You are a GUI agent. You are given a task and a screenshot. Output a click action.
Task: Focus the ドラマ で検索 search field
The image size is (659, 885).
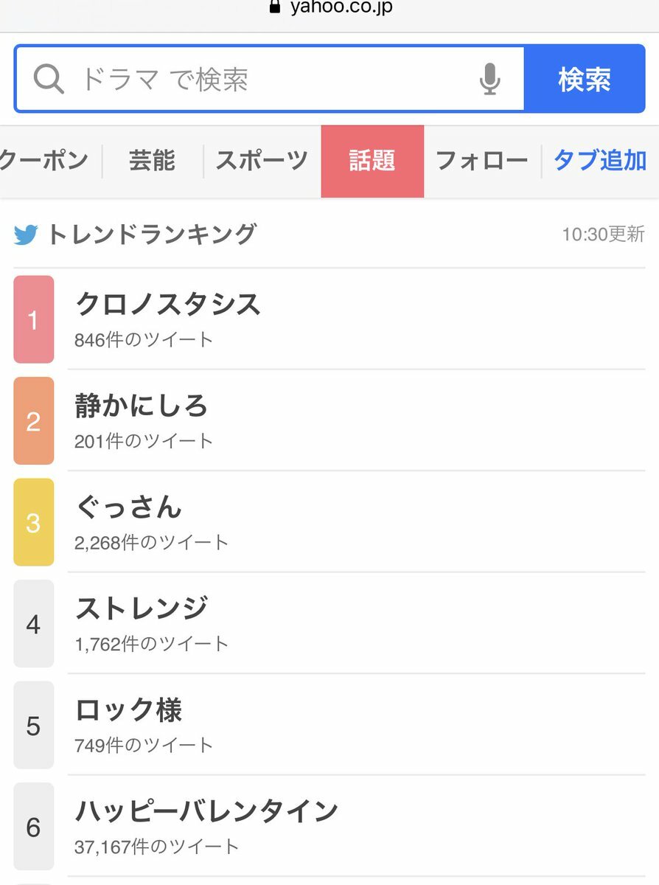(269, 79)
